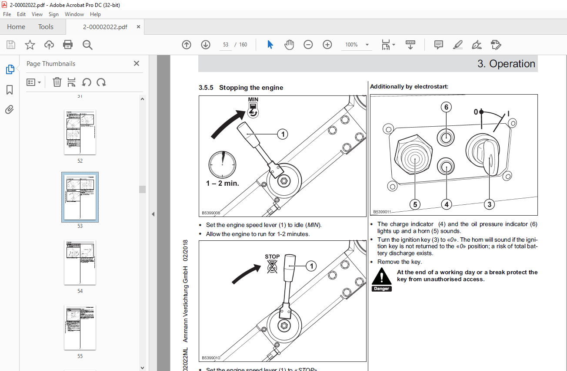The height and width of the screenshot is (371, 567).
Task: Close the Page Thumbnails panel
Action: [x=137, y=63]
